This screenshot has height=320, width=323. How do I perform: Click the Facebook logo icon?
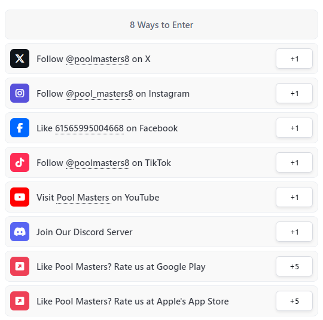pyautogui.click(x=20, y=128)
